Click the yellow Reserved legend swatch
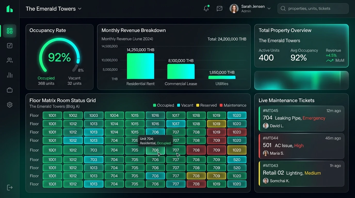 click(x=198, y=105)
